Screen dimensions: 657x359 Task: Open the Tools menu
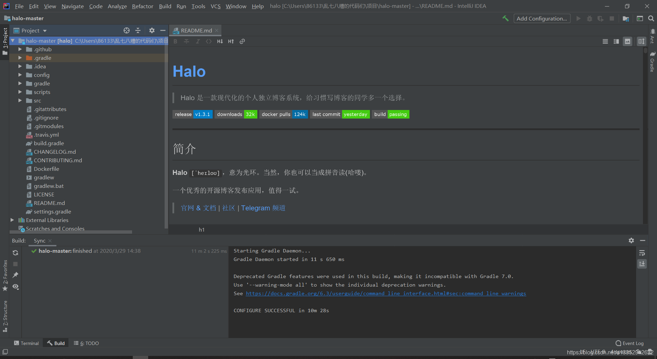(198, 6)
